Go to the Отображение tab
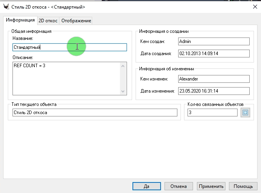 point(77,21)
